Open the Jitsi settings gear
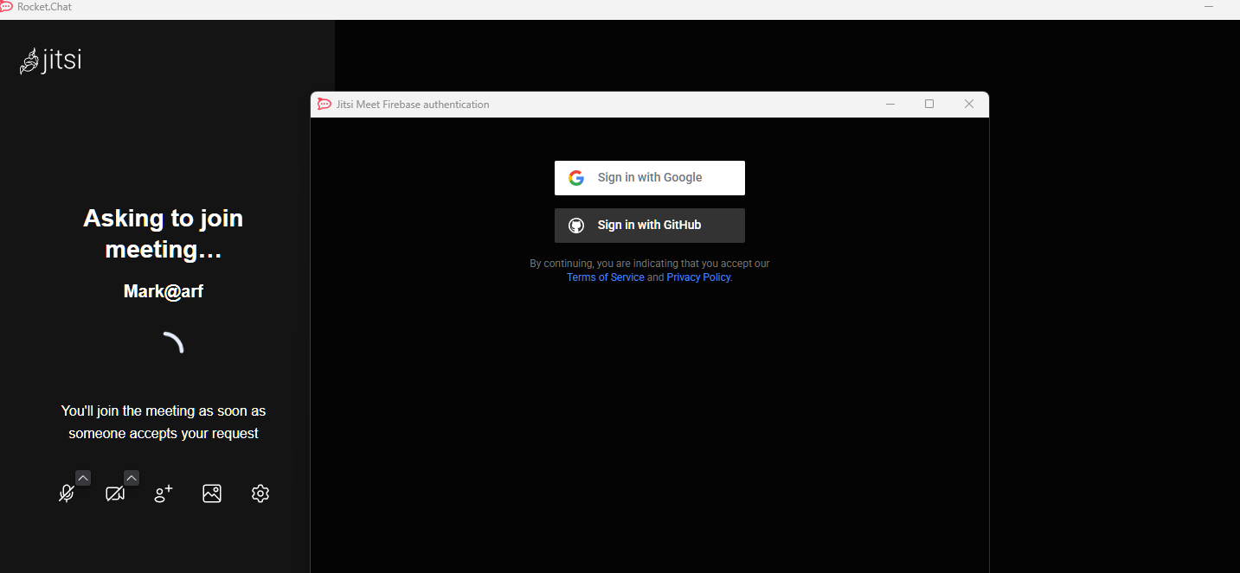Viewport: 1240px width, 573px height. point(260,493)
